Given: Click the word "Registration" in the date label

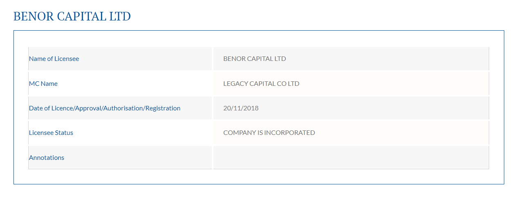Looking at the screenshot, I should point(163,108).
